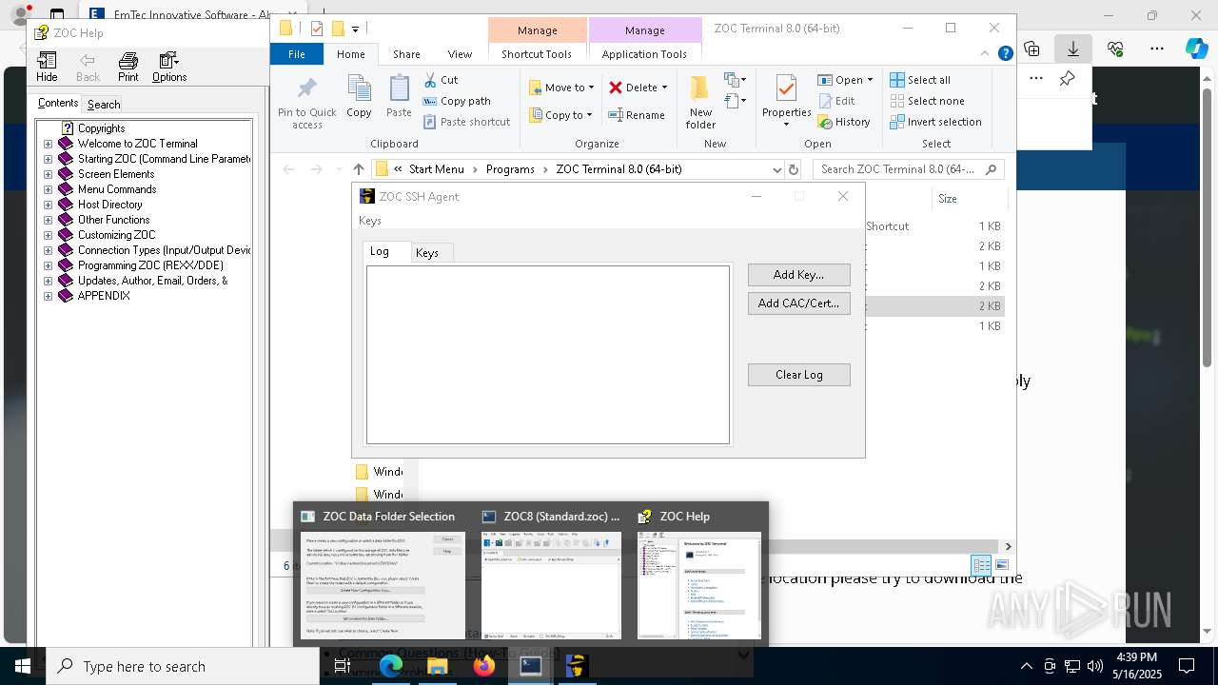Image resolution: width=1218 pixels, height=685 pixels.
Task: Open the Keys menu in ZOC SSH Agent
Action: point(370,221)
